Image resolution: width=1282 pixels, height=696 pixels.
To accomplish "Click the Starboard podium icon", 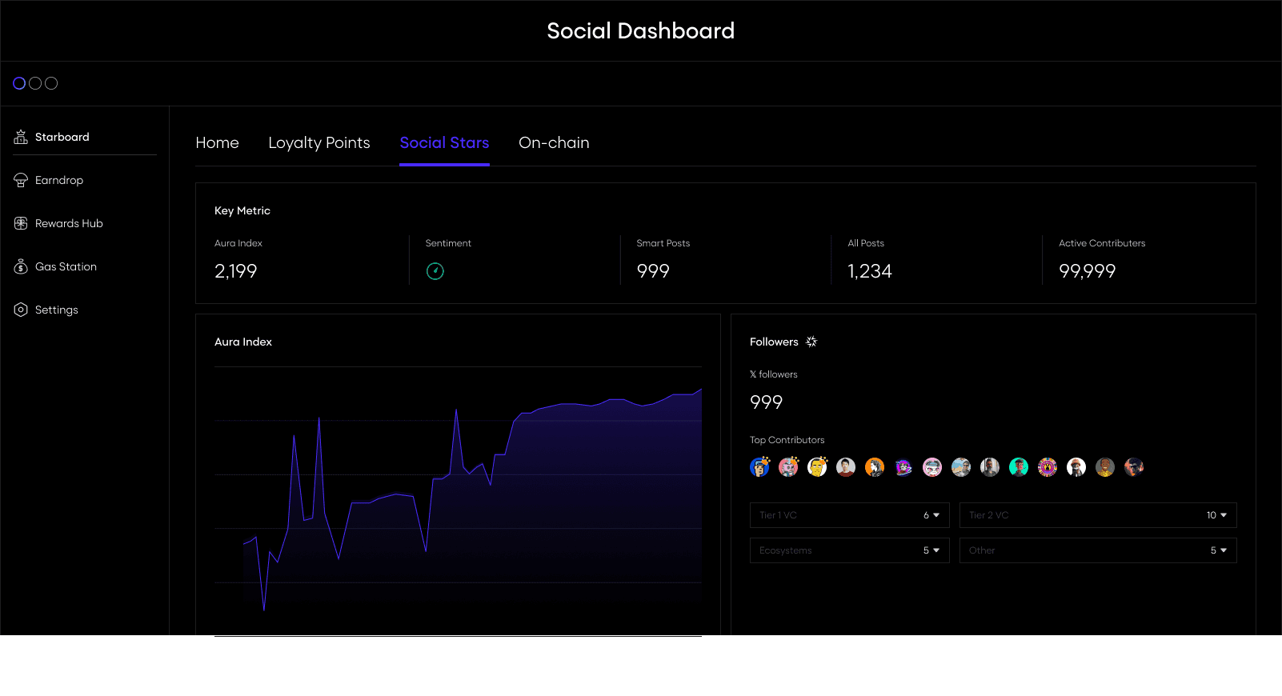I will pos(21,138).
